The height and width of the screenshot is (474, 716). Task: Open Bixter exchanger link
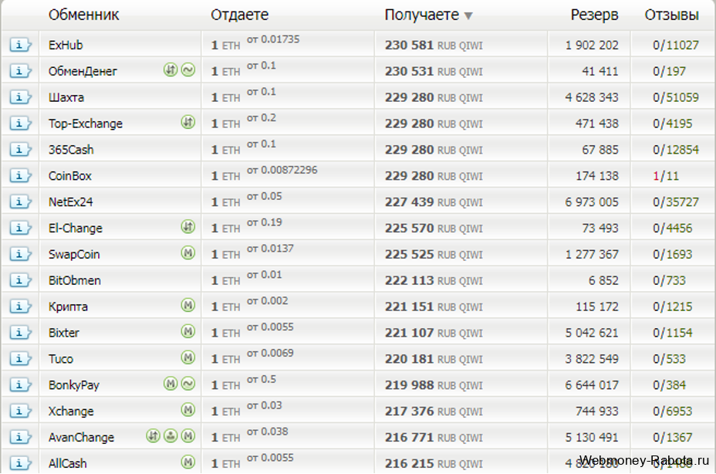point(63,333)
